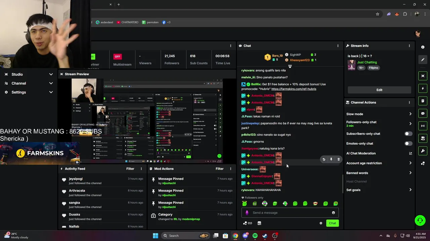Toggle Subscribers-only chat switch
This screenshot has width=430, height=241.
408,134
